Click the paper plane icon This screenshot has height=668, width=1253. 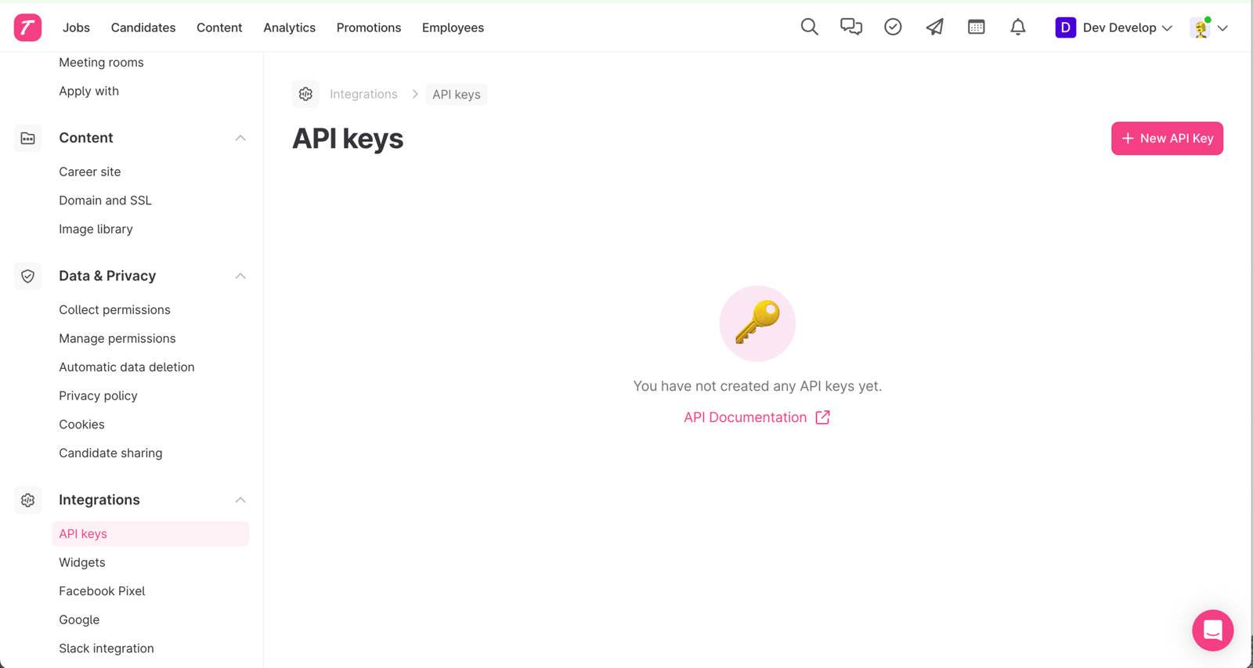point(934,27)
